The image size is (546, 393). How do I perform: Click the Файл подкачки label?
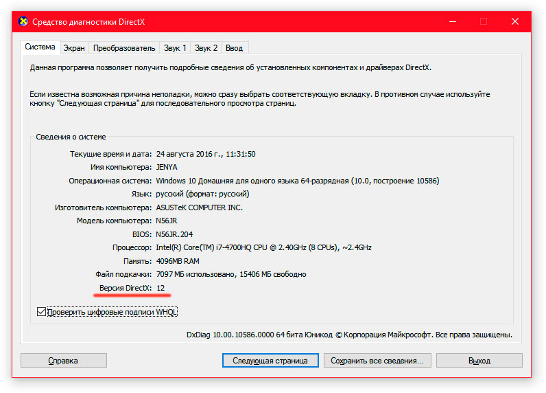coord(123,274)
